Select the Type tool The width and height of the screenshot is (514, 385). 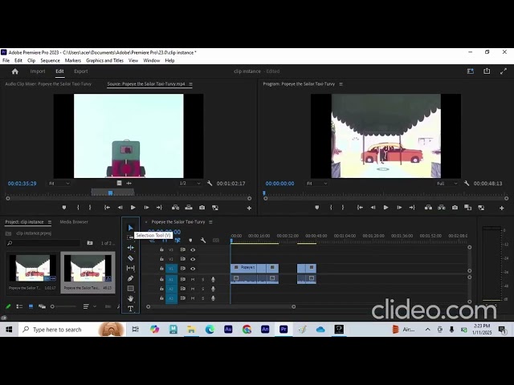(x=130, y=309)
